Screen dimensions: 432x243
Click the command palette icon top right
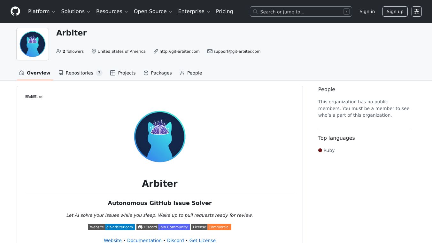[x=417, y=11]
